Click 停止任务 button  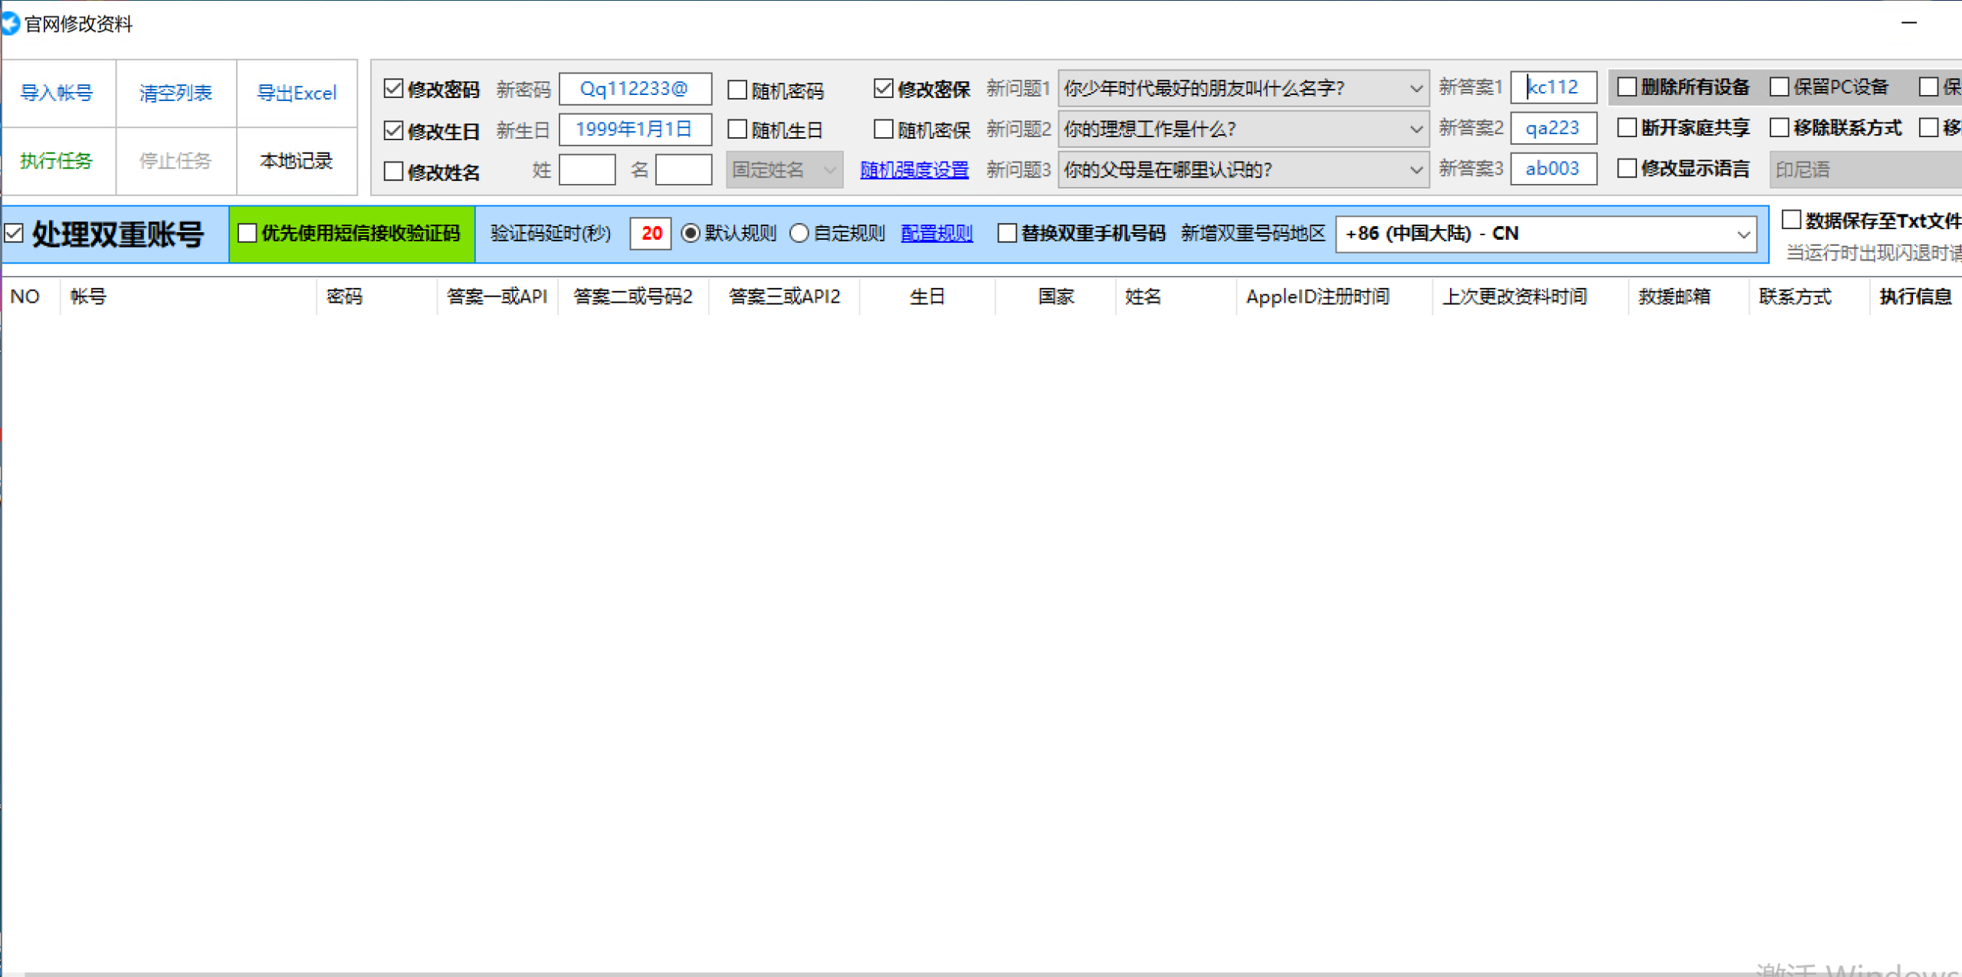[x=176, y=161]
